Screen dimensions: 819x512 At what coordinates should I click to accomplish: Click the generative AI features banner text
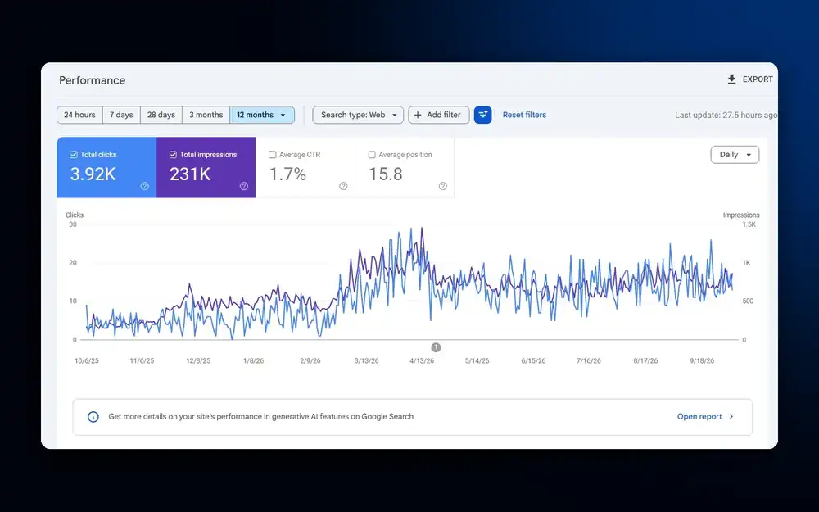pyautogui.click(x=260, y=416)
